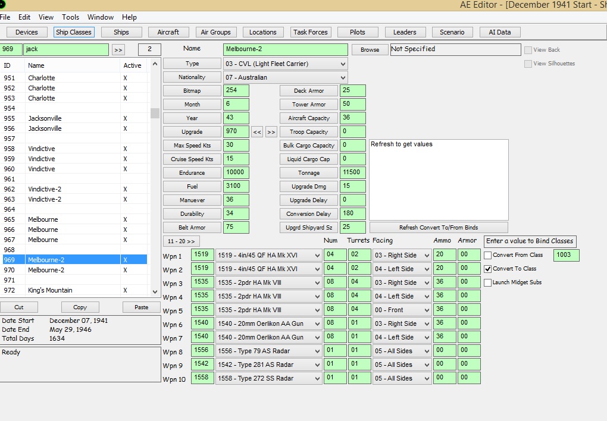
Task: Select Charlotte row with ID 951
Action: pos(74,78)
